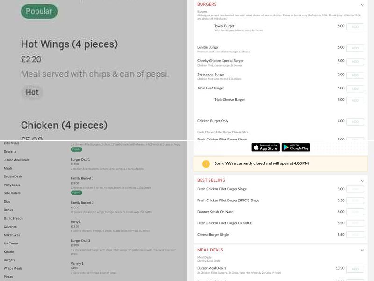Click the Hot spice tag
The image size is (374, 281).
click(32, 92)
